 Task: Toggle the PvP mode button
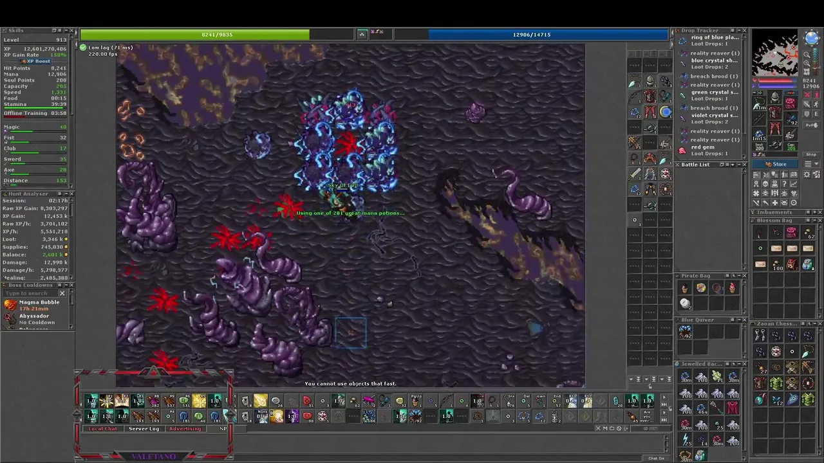coord(812,125)
